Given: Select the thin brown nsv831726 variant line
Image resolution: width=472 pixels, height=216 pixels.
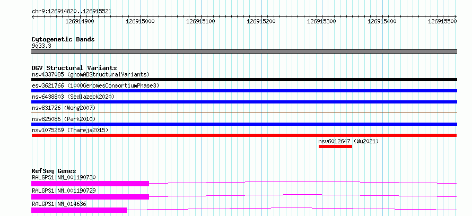Looking at the screenshot, I should (x=244, y=113).
